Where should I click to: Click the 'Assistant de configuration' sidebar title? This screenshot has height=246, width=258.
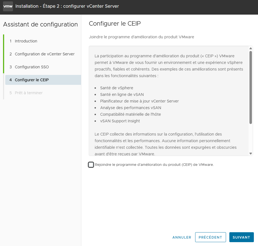click(41, 24)
